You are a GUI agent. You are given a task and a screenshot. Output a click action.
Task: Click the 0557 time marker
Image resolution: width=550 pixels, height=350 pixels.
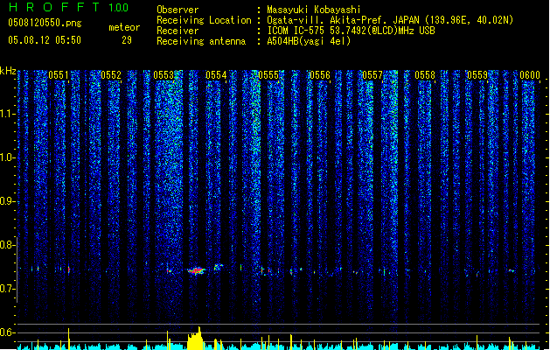pyautogui.click(x=372, y=75)
